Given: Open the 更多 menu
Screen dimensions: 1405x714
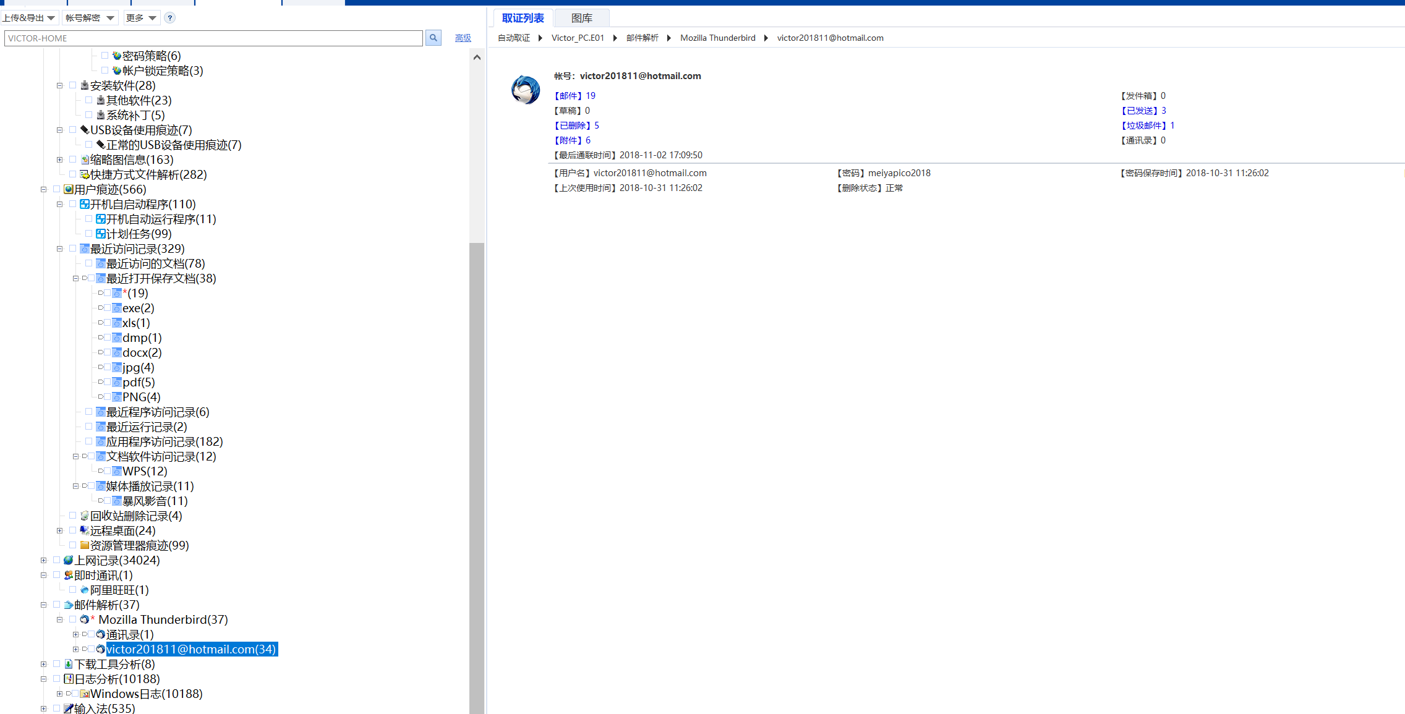Looking at the screenshot, I should 141,18.
